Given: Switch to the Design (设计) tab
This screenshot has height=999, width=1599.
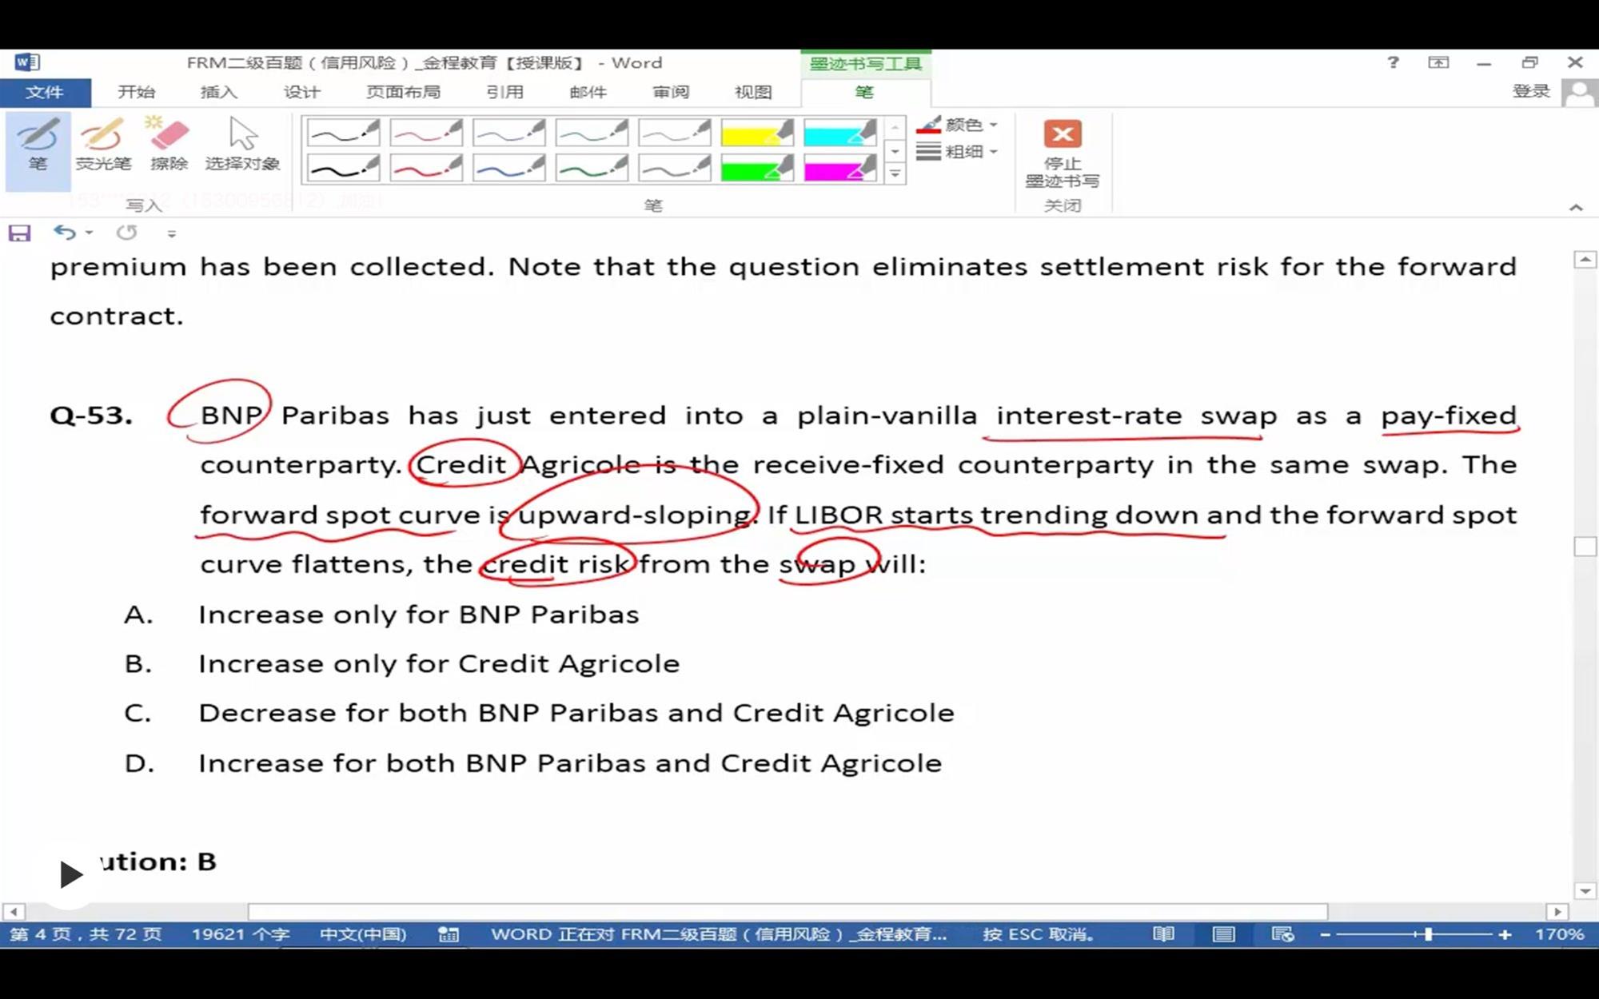Looking at the screenshot, I should point(301,92).
